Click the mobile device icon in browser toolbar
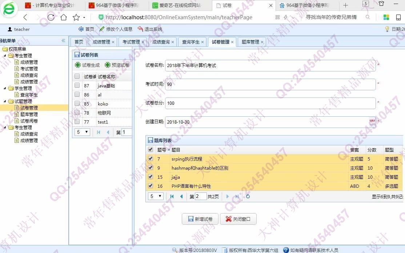 398,17
